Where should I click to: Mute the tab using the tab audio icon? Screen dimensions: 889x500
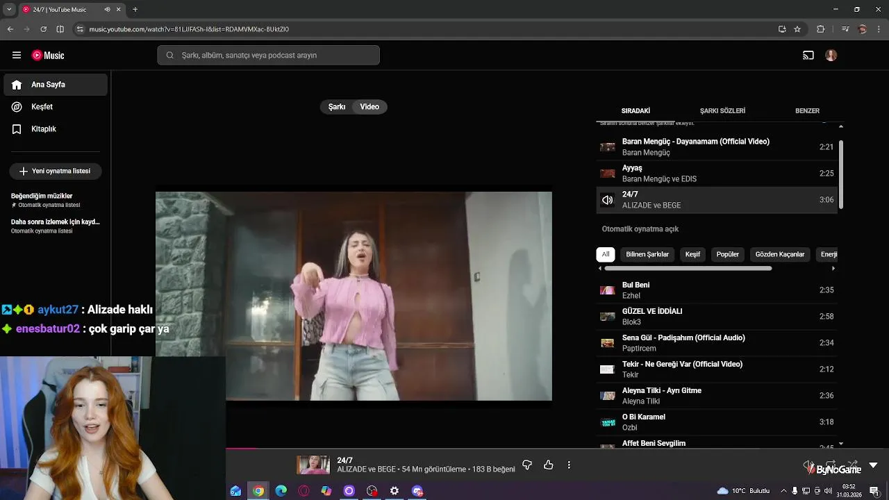pos(107,10)
